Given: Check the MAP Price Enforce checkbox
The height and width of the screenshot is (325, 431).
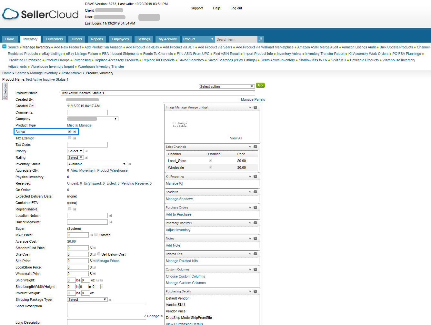Looking at the screenshot, I should point(96,235).
